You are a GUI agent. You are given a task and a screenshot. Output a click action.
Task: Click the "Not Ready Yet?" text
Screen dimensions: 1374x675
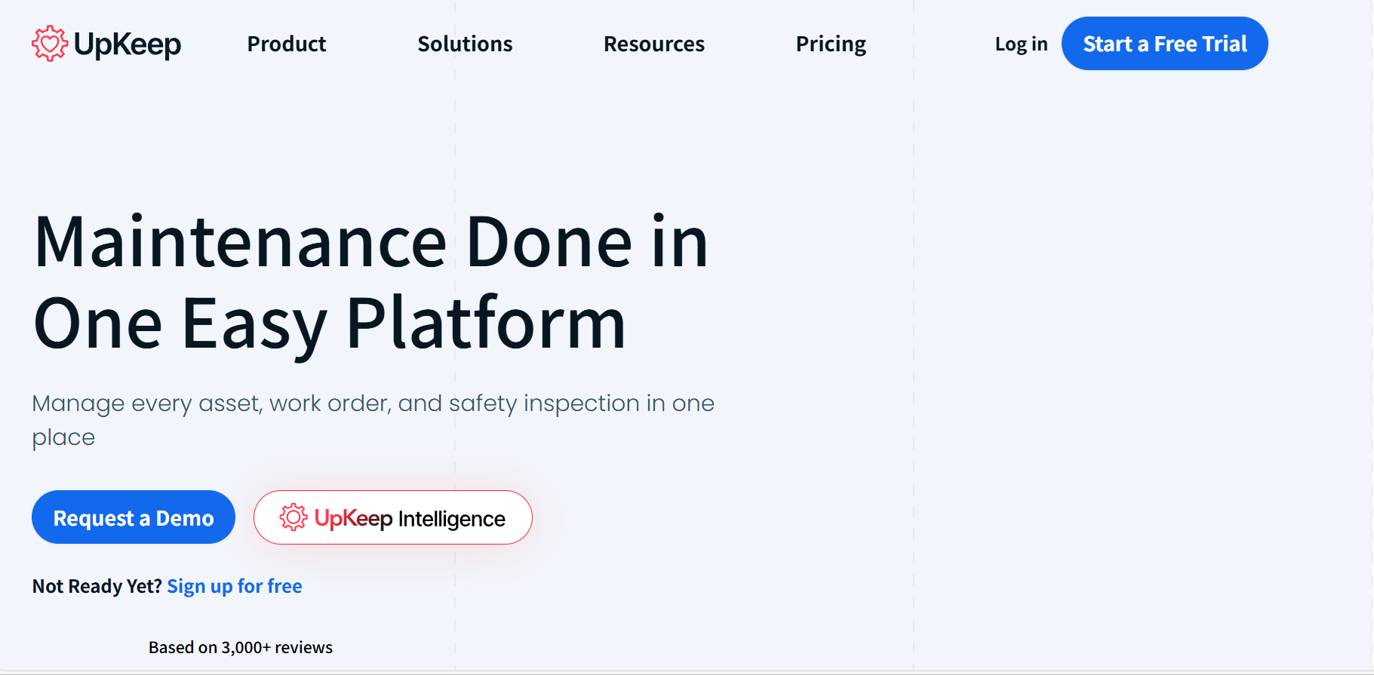tap(97, 586)
